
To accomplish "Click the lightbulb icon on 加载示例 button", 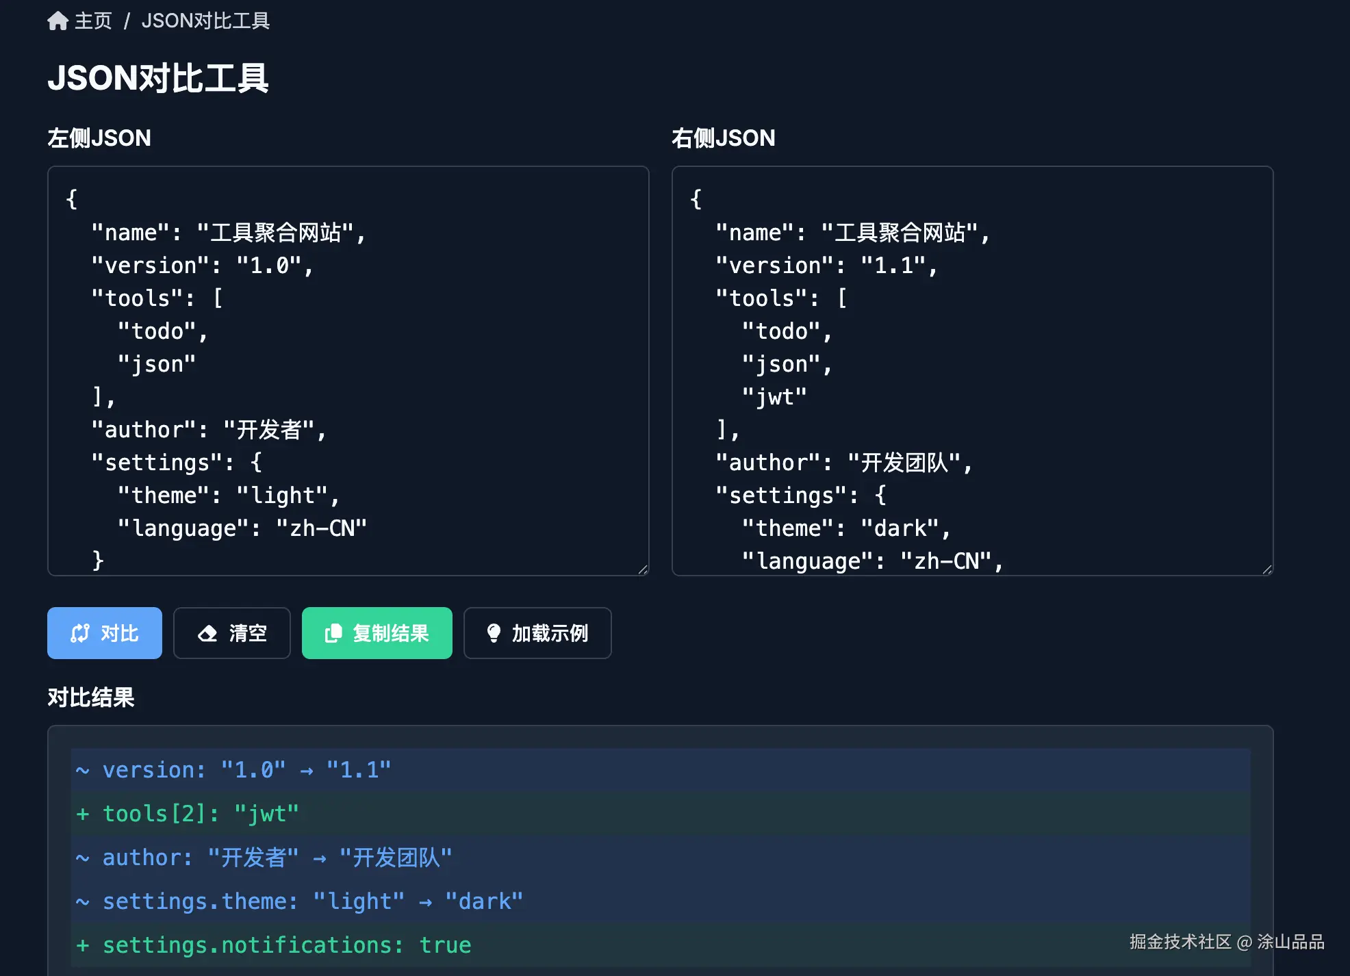I will click(x=494, y=633).
